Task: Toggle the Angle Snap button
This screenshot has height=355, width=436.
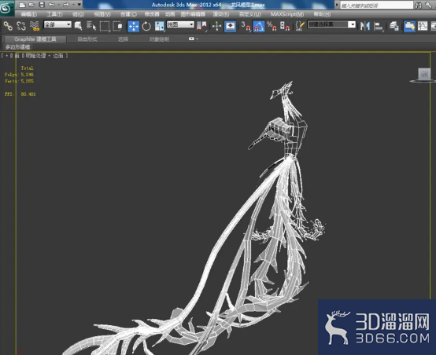Action: (259, 27)
